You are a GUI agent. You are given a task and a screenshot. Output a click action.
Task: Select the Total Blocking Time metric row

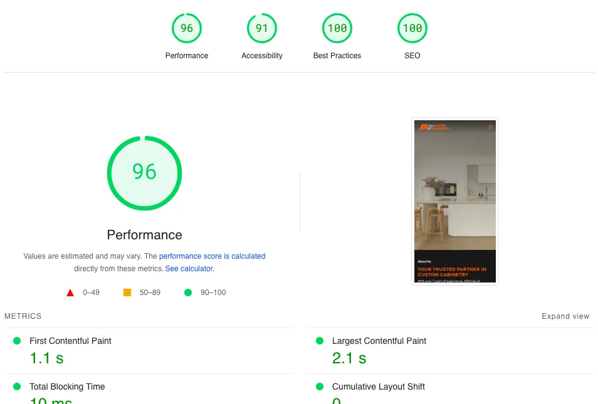(67, 386)
